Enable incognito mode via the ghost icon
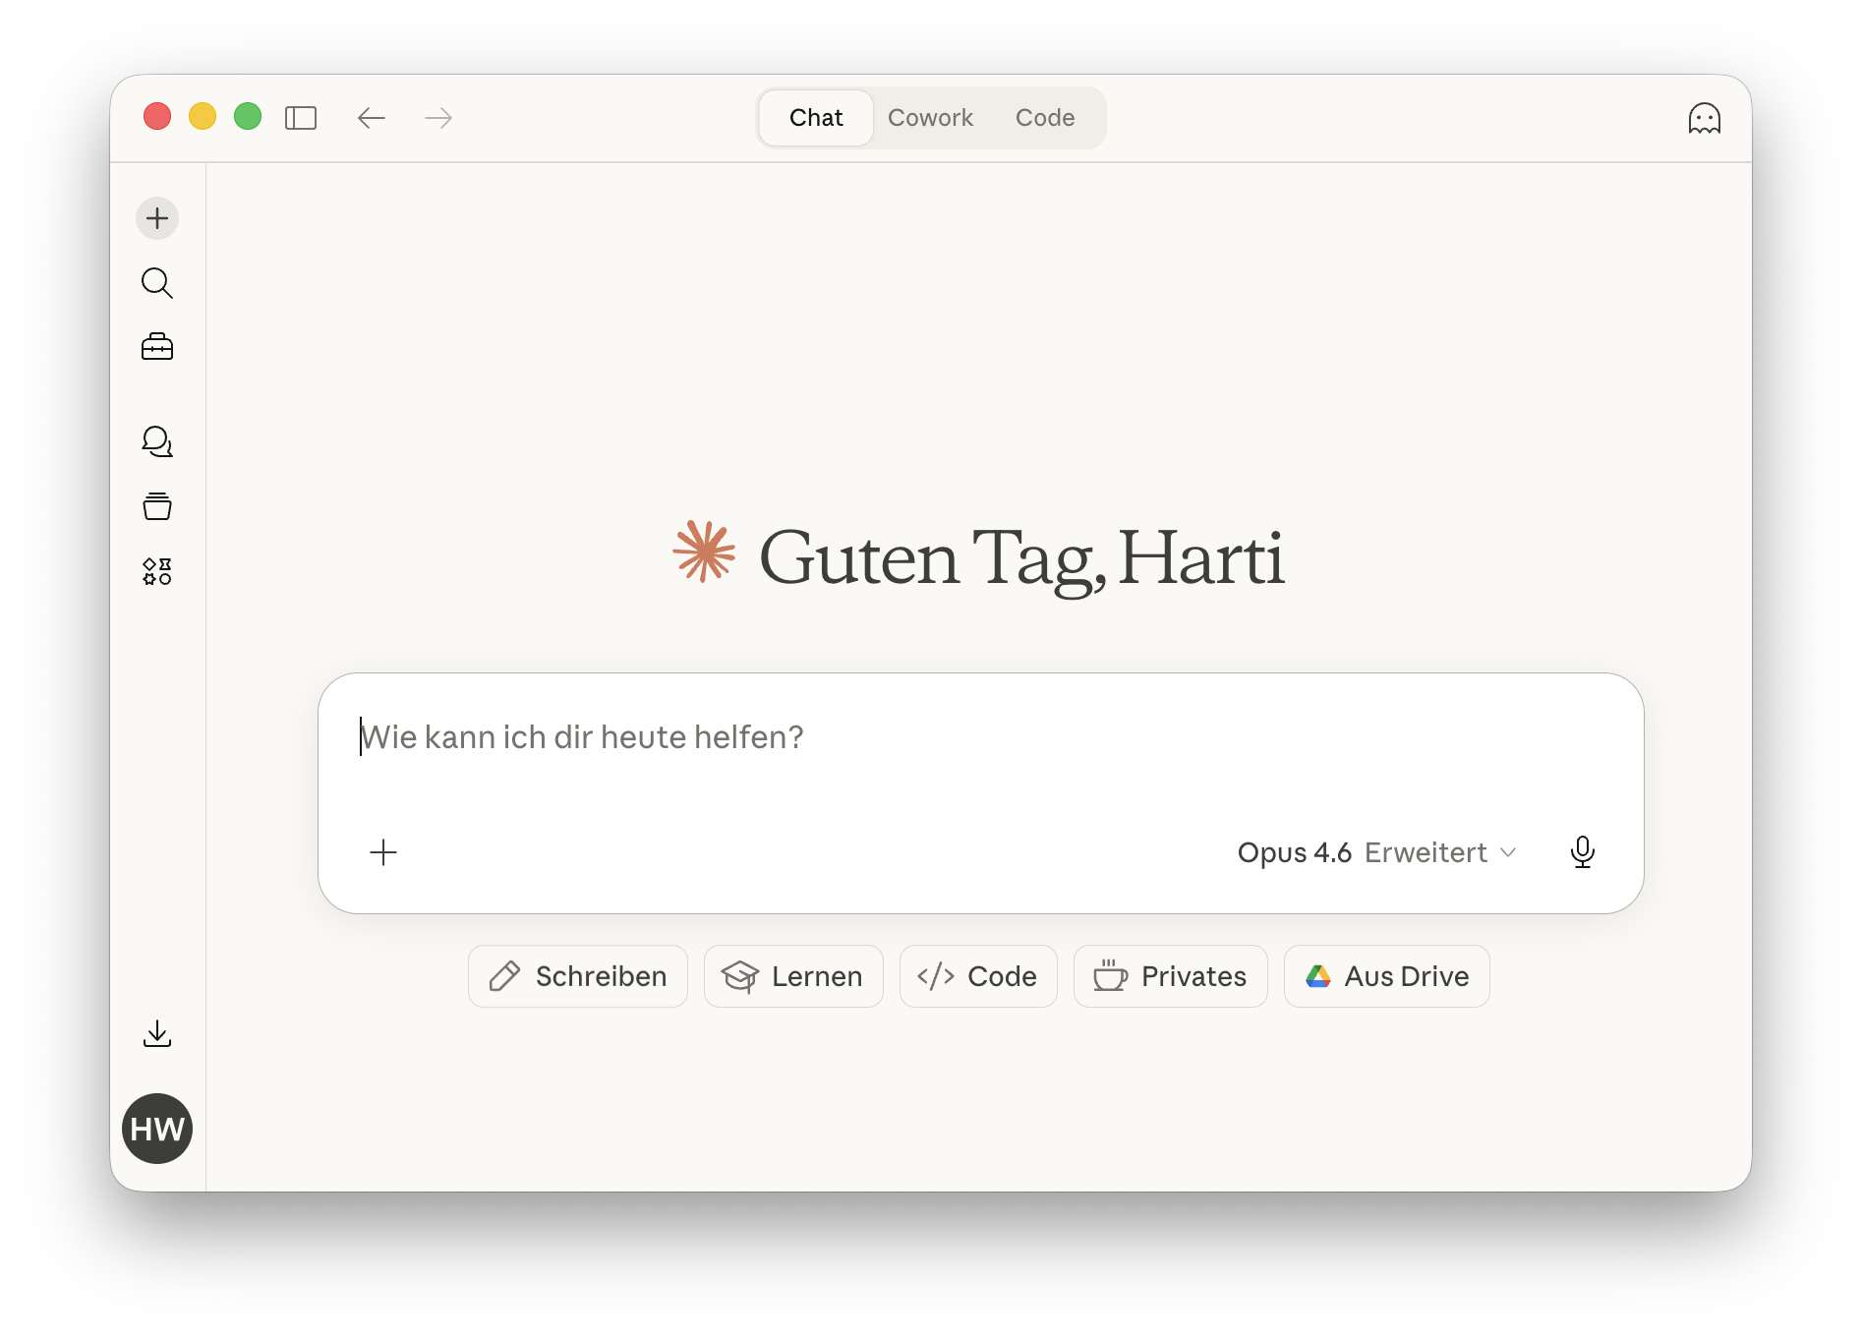 1706,117
